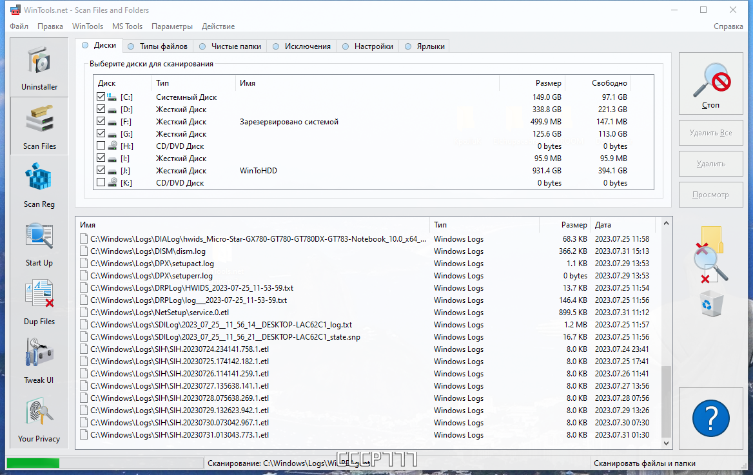Image resolution: width=753 pixels, height=475 pixels.
Task: Sort results by the Размер column header
Action: (x=565, y=225)
